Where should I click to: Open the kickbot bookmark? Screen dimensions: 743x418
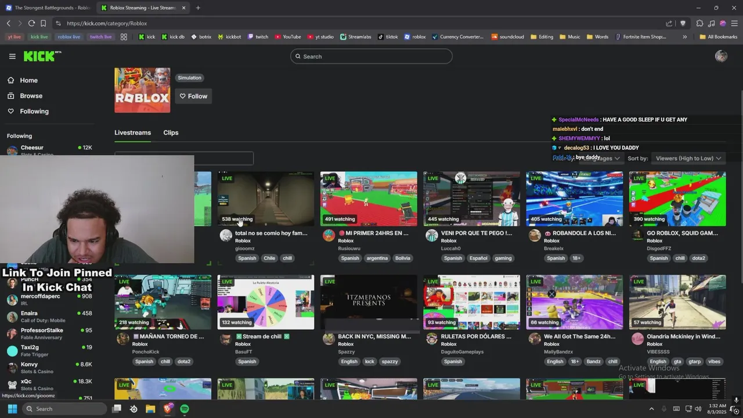tap(229, 37)
